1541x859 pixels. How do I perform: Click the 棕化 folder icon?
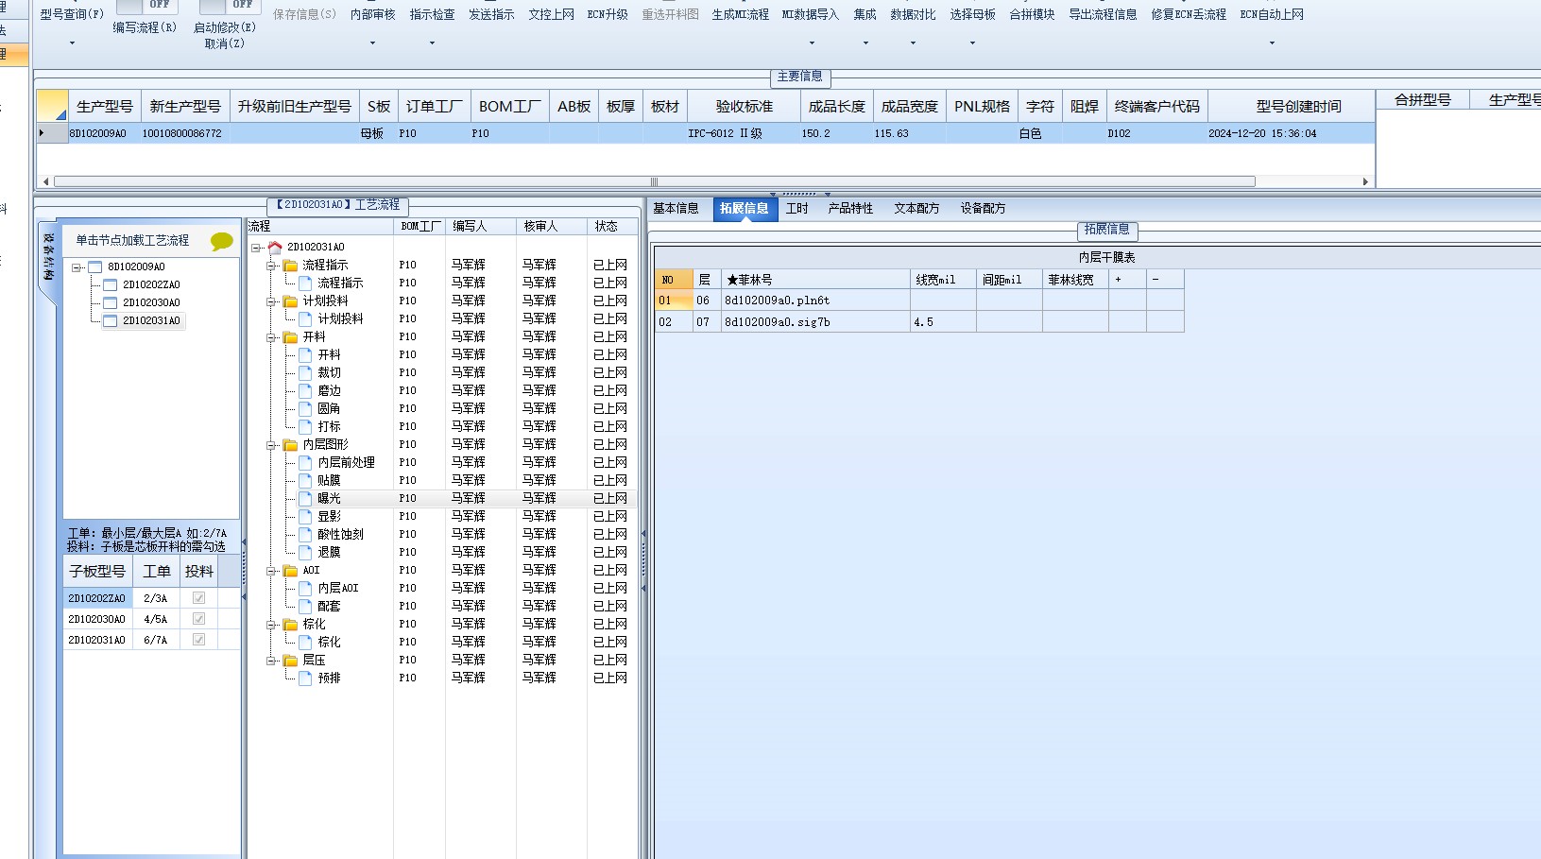[x=291, y=625]
